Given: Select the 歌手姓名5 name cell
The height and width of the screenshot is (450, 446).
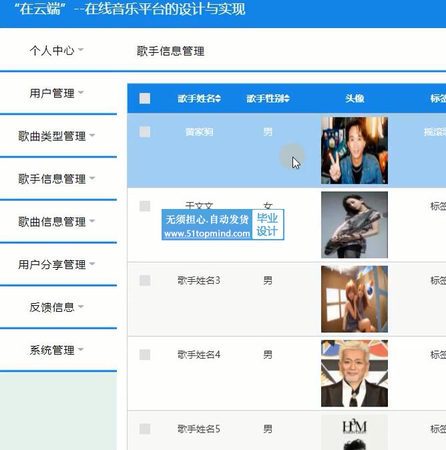Looking at the screenshot, I should pyautogui.click(x=198, y=429).
